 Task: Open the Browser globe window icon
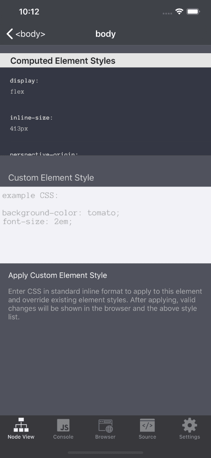click(105, 426)
